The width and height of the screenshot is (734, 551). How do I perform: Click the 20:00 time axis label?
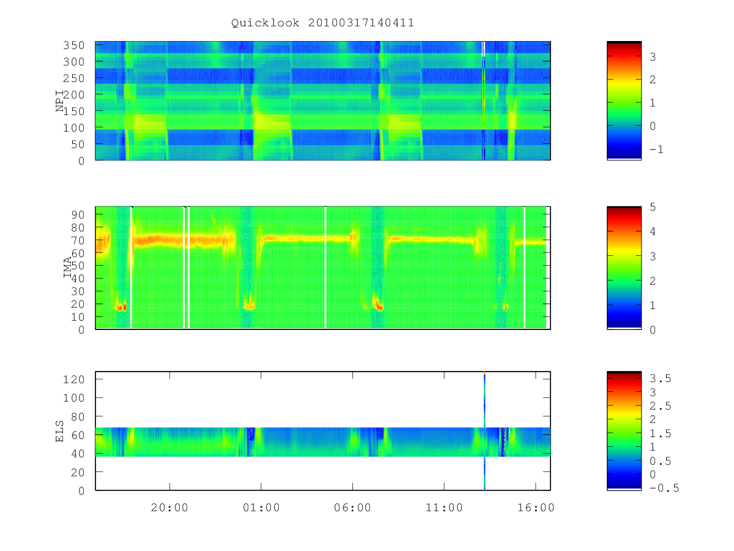pyautogui.click(x=169, y=508)
